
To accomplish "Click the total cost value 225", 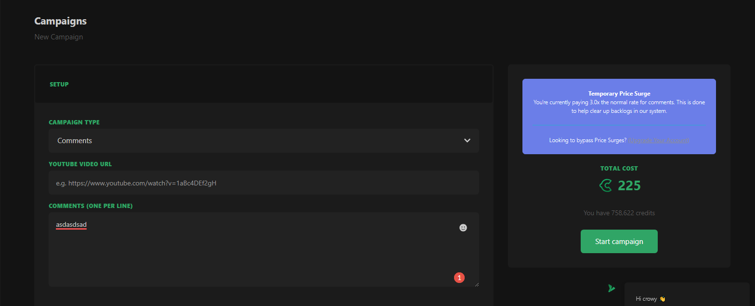I will point(629,185).
